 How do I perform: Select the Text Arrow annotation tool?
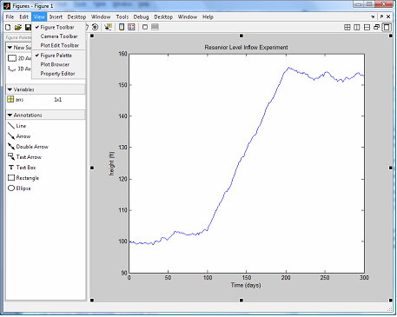pyautogui.click(x=24, y=157)
